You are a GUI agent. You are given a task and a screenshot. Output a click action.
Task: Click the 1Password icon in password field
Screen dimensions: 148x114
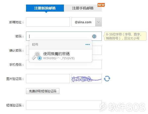[94, 36]
